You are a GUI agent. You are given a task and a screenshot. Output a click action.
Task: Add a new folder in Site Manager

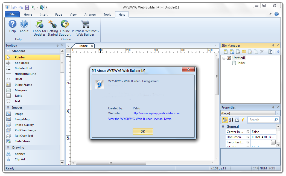coord(244,52)
